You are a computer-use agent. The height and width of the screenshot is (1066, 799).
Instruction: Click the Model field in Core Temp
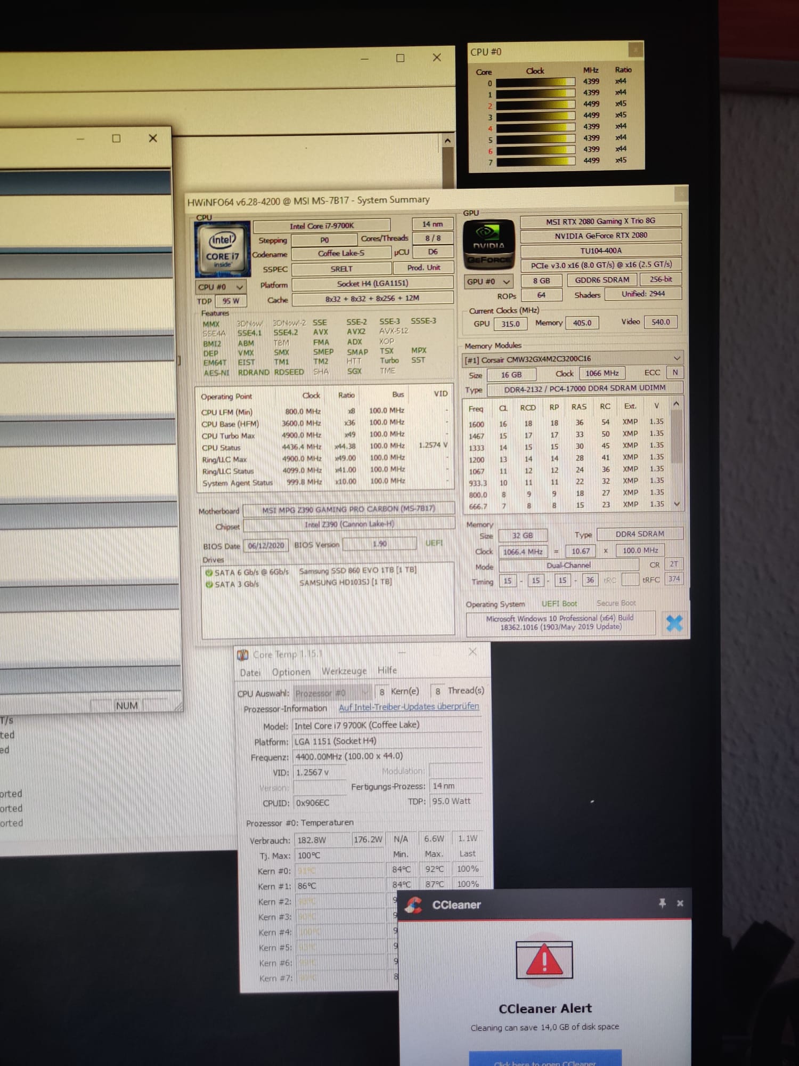click(x=388, y=725)
